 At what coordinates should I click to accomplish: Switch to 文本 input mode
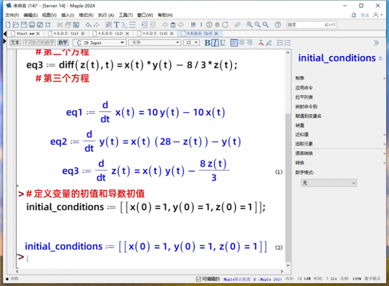pos(15,43)
